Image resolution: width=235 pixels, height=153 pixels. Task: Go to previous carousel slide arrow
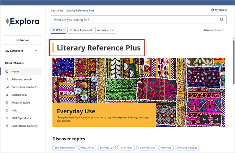coord(204,119)
